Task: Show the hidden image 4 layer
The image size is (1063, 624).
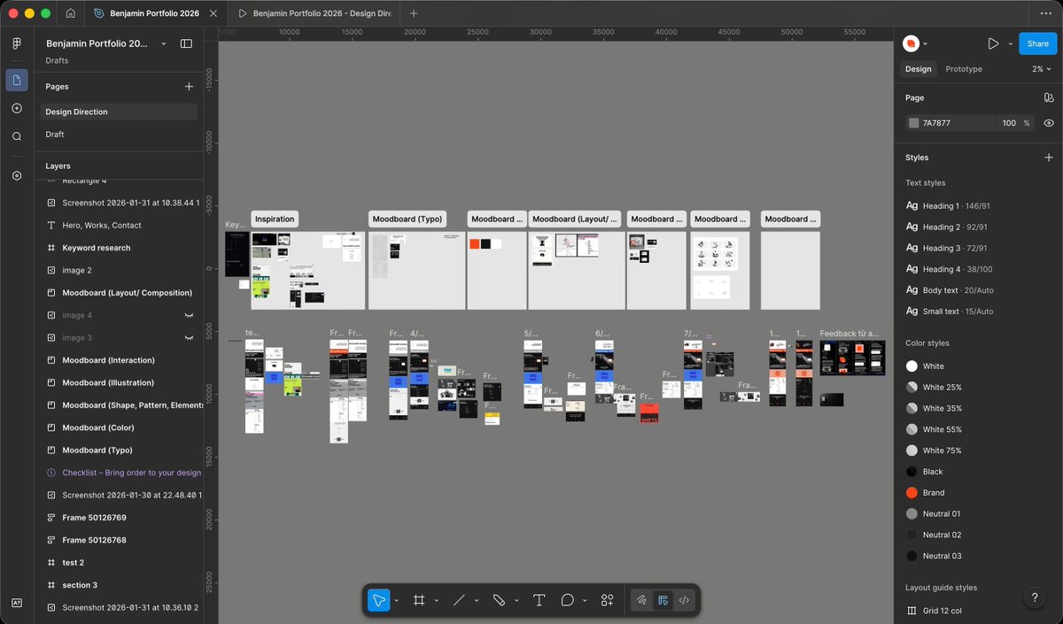Action: coord(188,315)
